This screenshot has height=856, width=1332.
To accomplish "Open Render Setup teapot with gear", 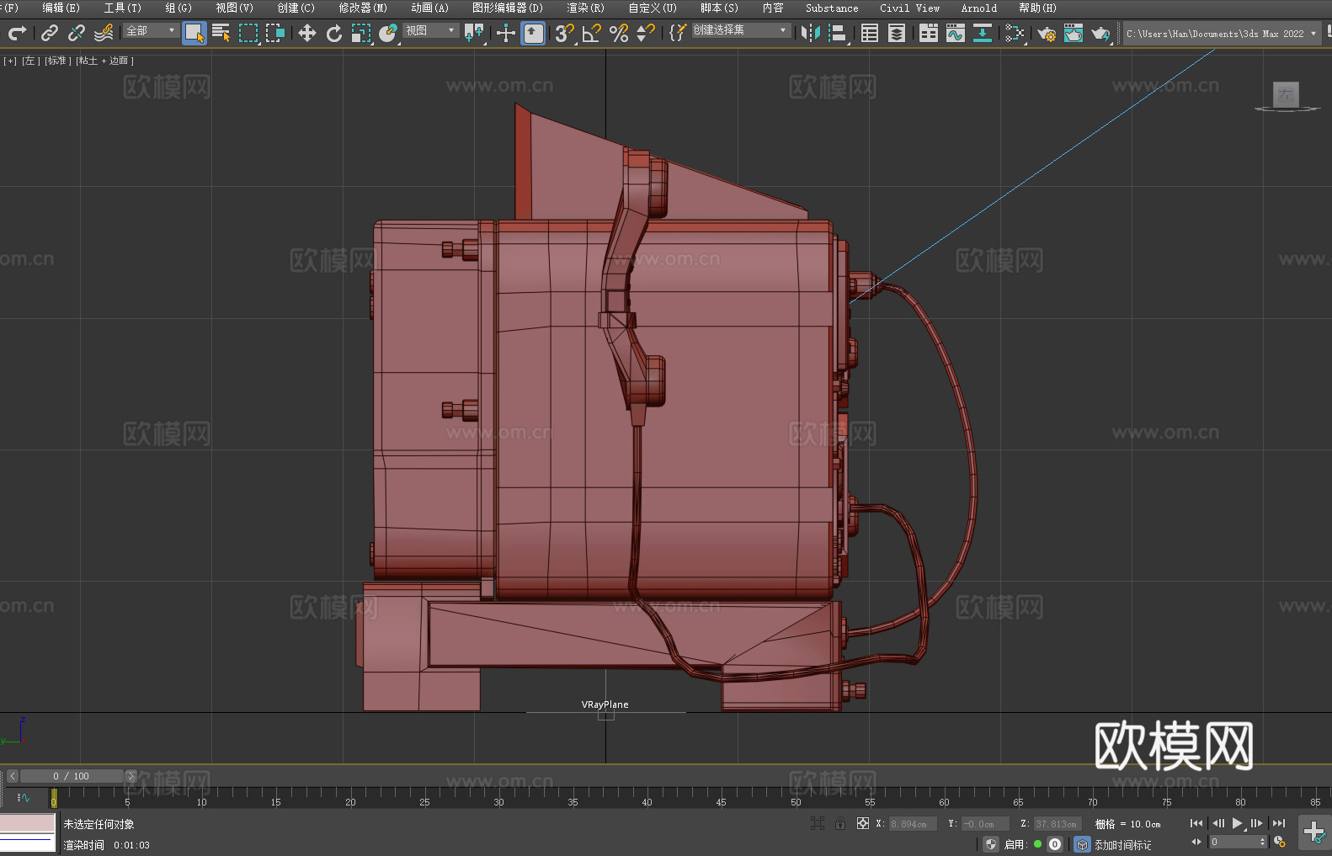I will tap(1047, 33).
